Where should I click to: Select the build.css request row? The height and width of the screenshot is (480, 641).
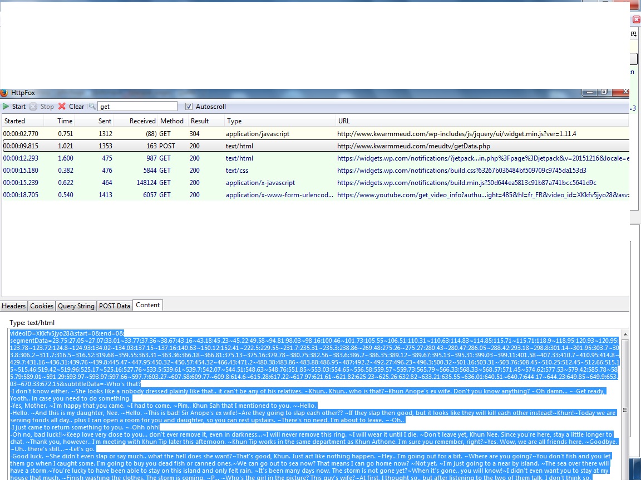(x=315, y=170)
